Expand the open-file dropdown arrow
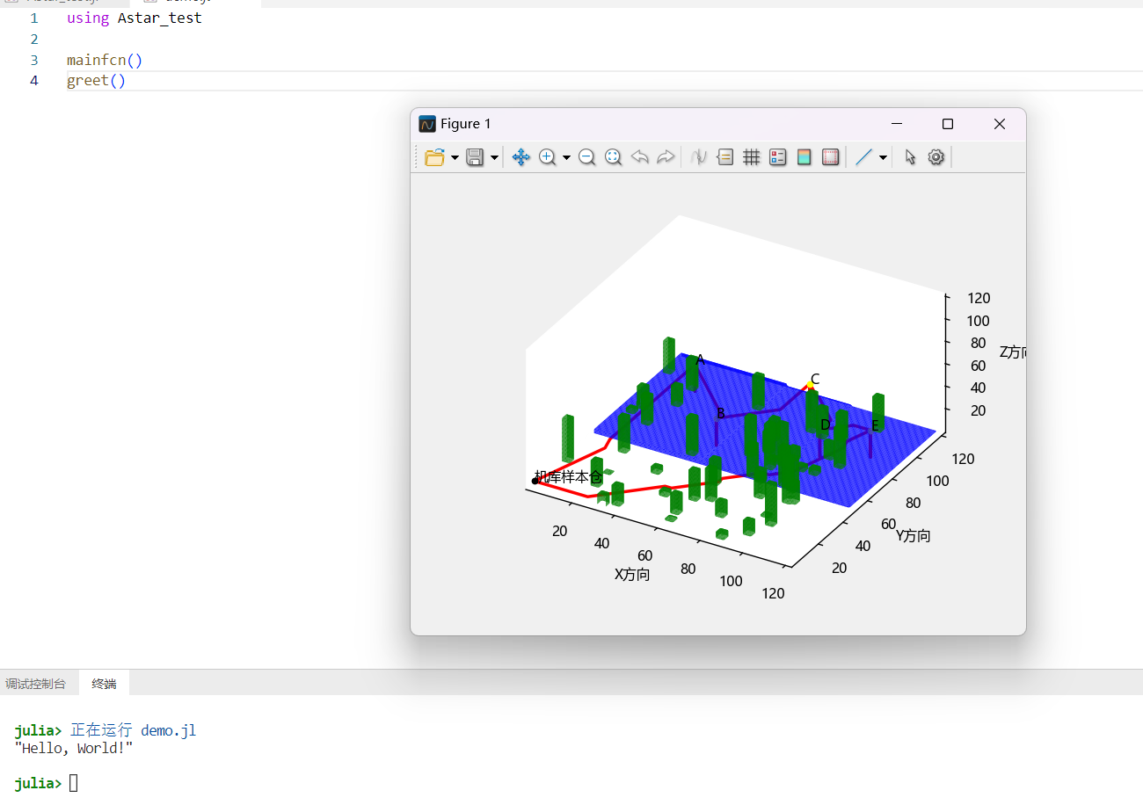The height and width of the screenshot is (805, 1143). point(455,157)
